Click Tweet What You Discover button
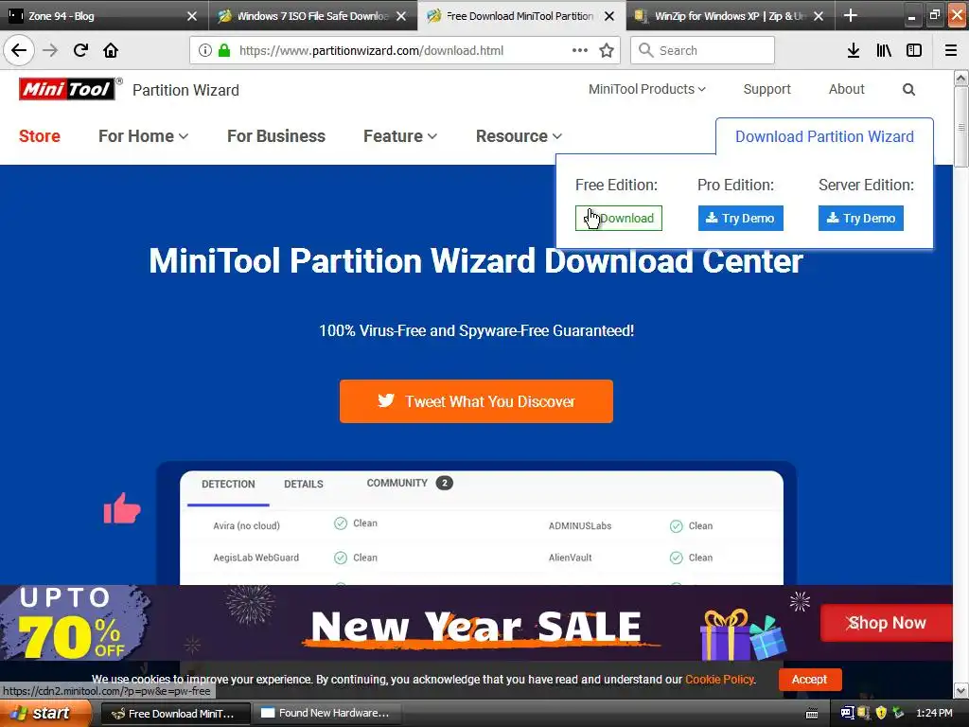 (476, 401)
